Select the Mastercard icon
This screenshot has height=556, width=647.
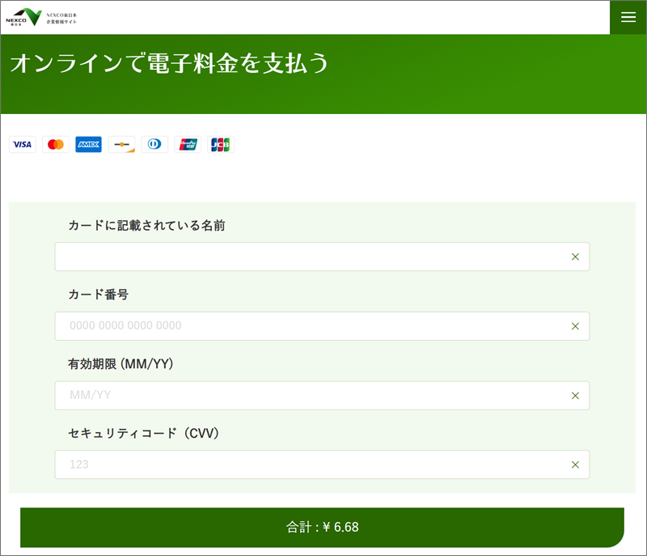pyautogui.click(x=56, y=144)
